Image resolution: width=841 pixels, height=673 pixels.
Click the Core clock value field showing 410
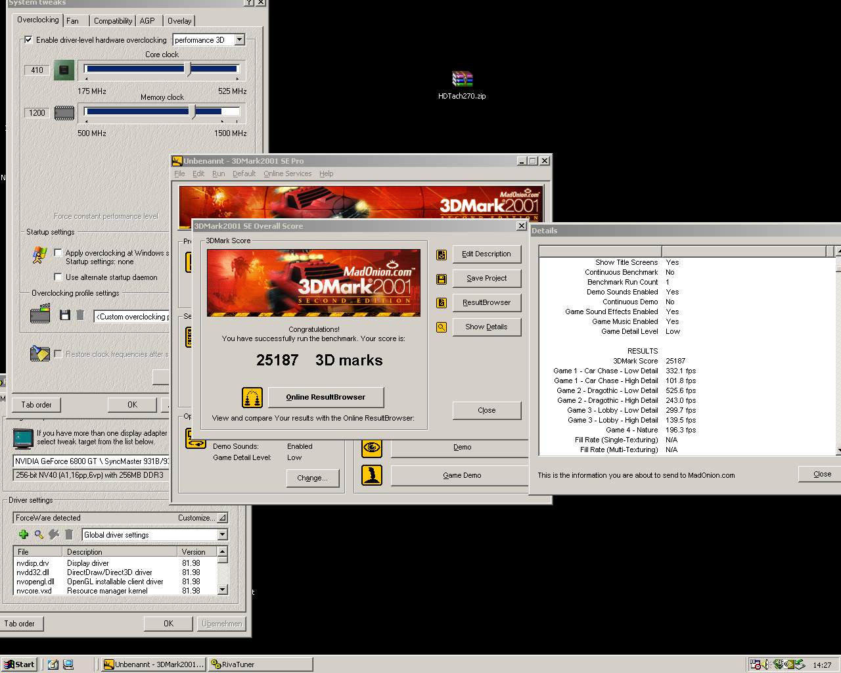(37, 70)
